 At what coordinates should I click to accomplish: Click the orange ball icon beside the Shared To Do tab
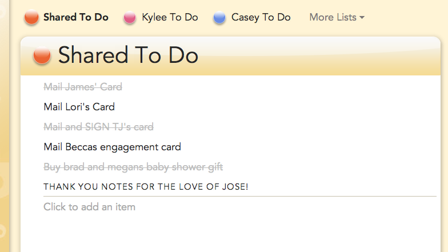point(31,18)
